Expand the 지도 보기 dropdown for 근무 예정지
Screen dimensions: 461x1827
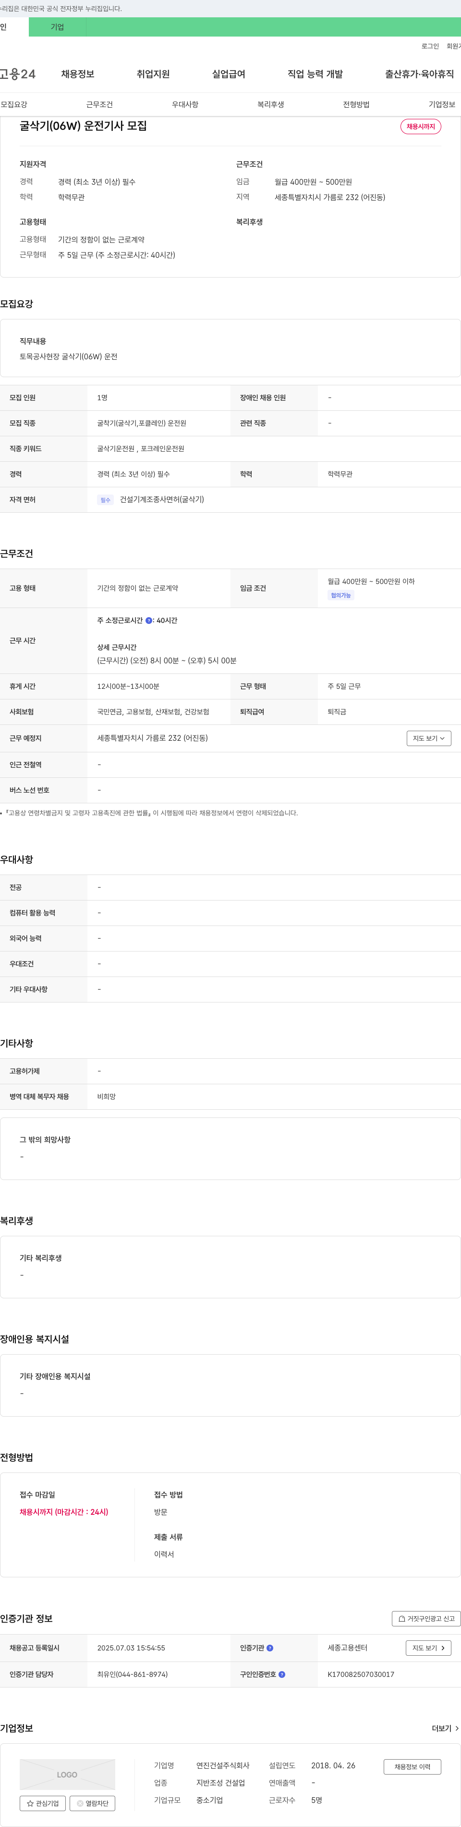428,738
